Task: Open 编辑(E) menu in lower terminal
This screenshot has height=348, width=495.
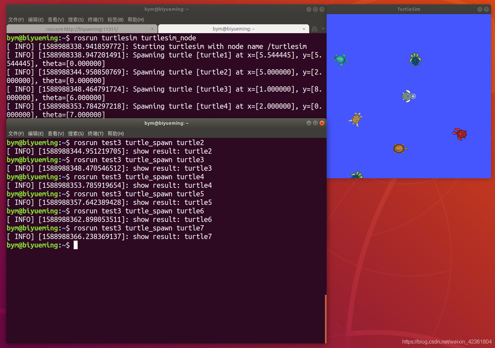Action: [36, 134]
